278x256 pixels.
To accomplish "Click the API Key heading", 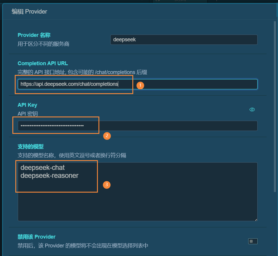I will pyautogui.click(x=27, y=105).
